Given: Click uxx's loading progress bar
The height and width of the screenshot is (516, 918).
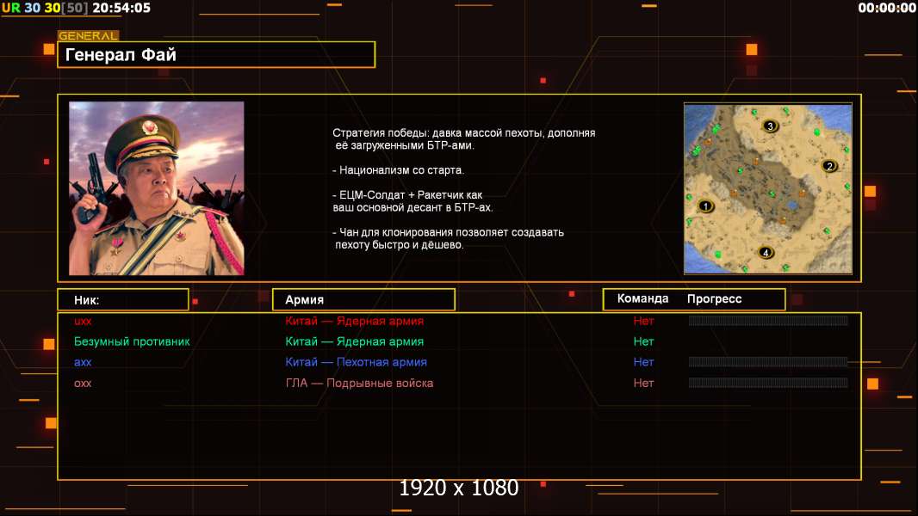Looking at the screenshot, I should coord(768,320).
